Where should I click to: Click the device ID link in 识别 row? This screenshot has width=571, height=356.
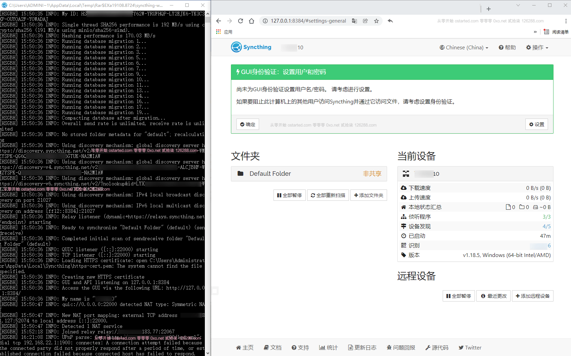tap(540, 246)
